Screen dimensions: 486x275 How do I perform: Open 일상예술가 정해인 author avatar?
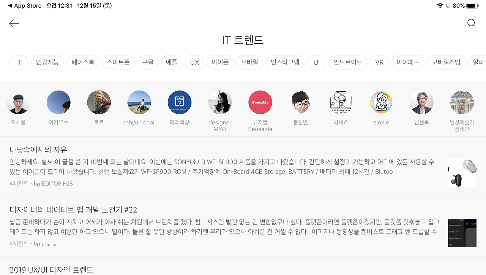pyautogui.click(x=462, y=102)
